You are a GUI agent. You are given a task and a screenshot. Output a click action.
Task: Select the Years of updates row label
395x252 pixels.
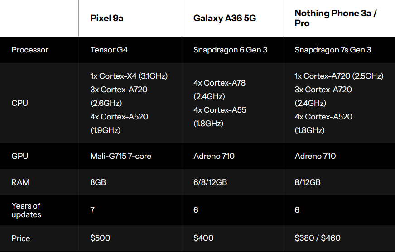26,210
